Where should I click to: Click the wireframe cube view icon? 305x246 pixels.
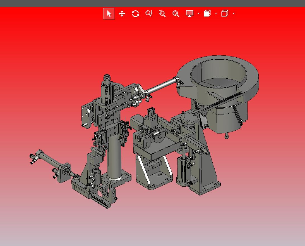tap(225, 13)
